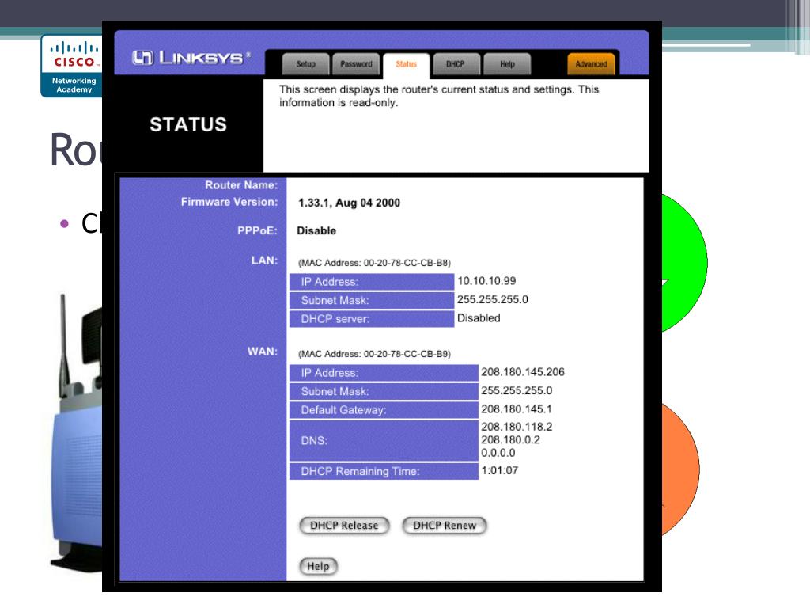Click the Linksys logo
Screen dimensions: 810x608
(191, 57)
